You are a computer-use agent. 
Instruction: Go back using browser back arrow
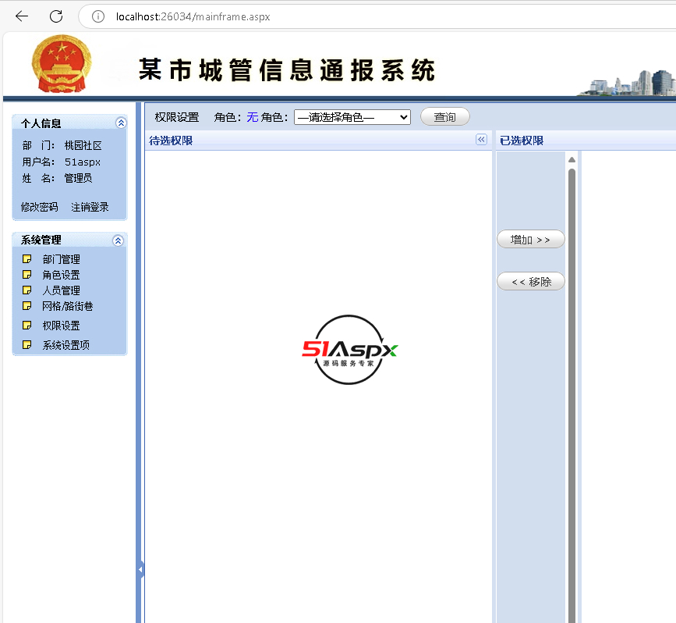[22, 16]
